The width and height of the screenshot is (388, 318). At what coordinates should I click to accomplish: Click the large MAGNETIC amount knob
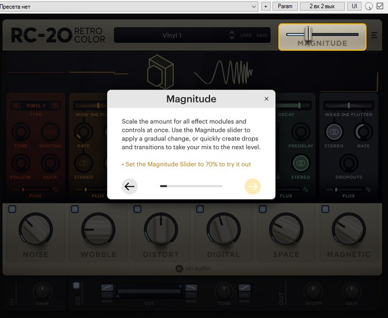pyautogui.click(x=349, y=229)
